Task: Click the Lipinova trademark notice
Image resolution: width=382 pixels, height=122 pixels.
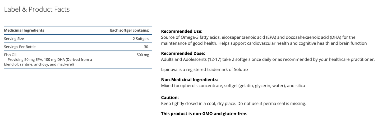Action: pyautogui.click(x=205, y=70)
